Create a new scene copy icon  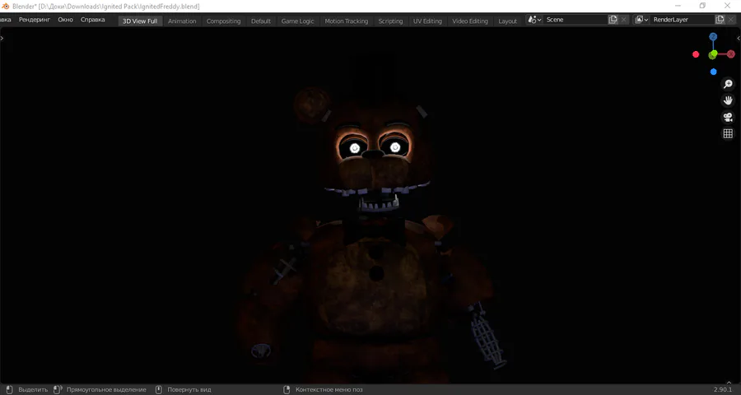613,20
